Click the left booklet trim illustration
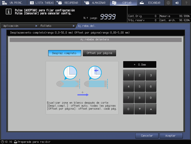 pos(68,77)
